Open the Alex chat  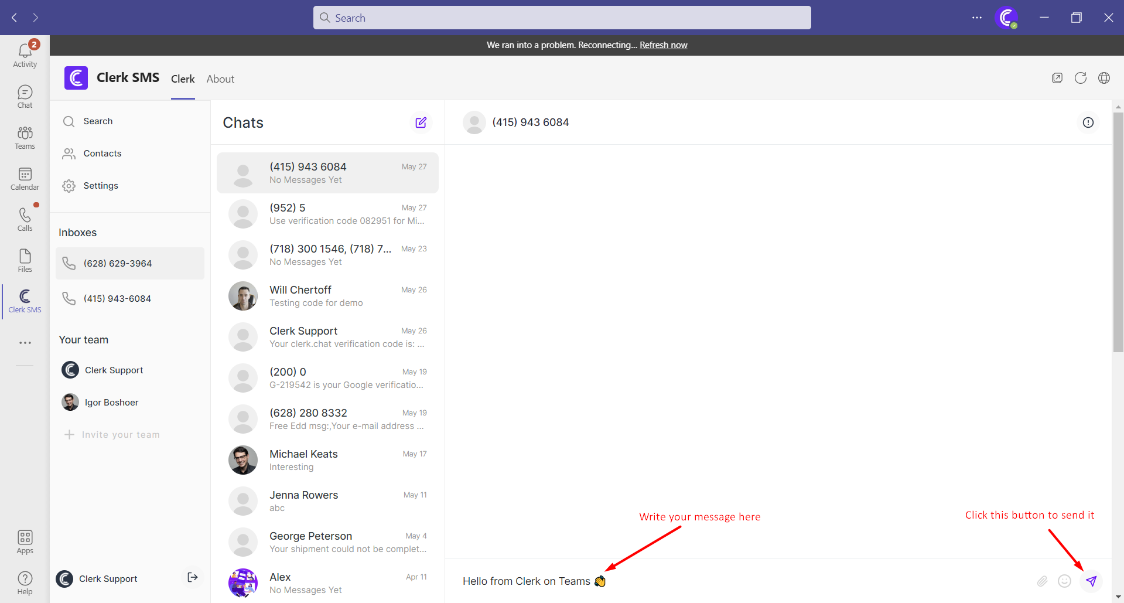tap(327, 583)
